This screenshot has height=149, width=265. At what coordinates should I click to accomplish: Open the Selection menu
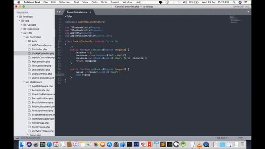click(65, 2)
